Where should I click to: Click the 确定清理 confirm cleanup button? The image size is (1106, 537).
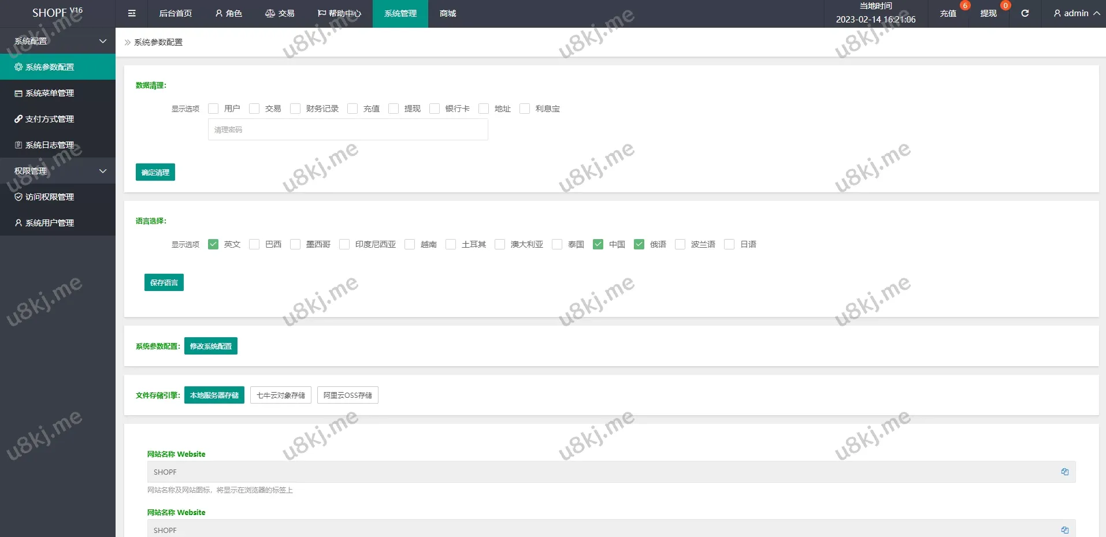point(155,172)
